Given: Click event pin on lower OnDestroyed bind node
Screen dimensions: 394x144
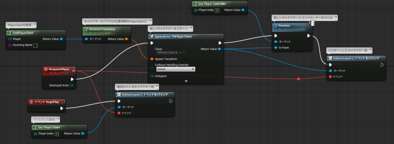Looking at the screenshot, I should [x=119, y=113].
